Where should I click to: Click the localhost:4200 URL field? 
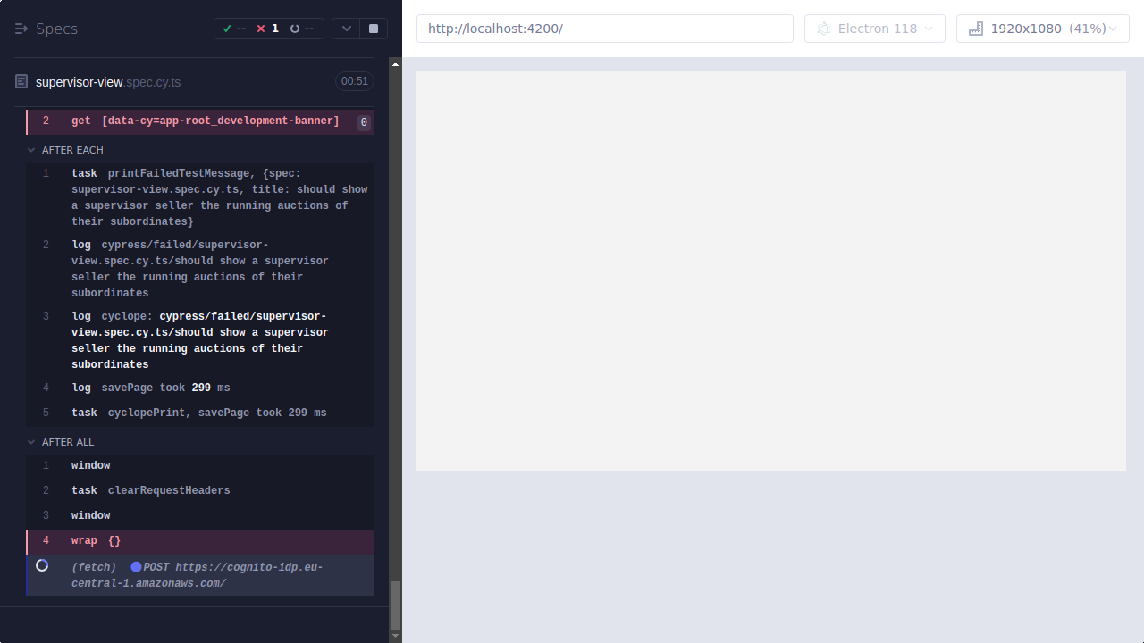(604, 28)
